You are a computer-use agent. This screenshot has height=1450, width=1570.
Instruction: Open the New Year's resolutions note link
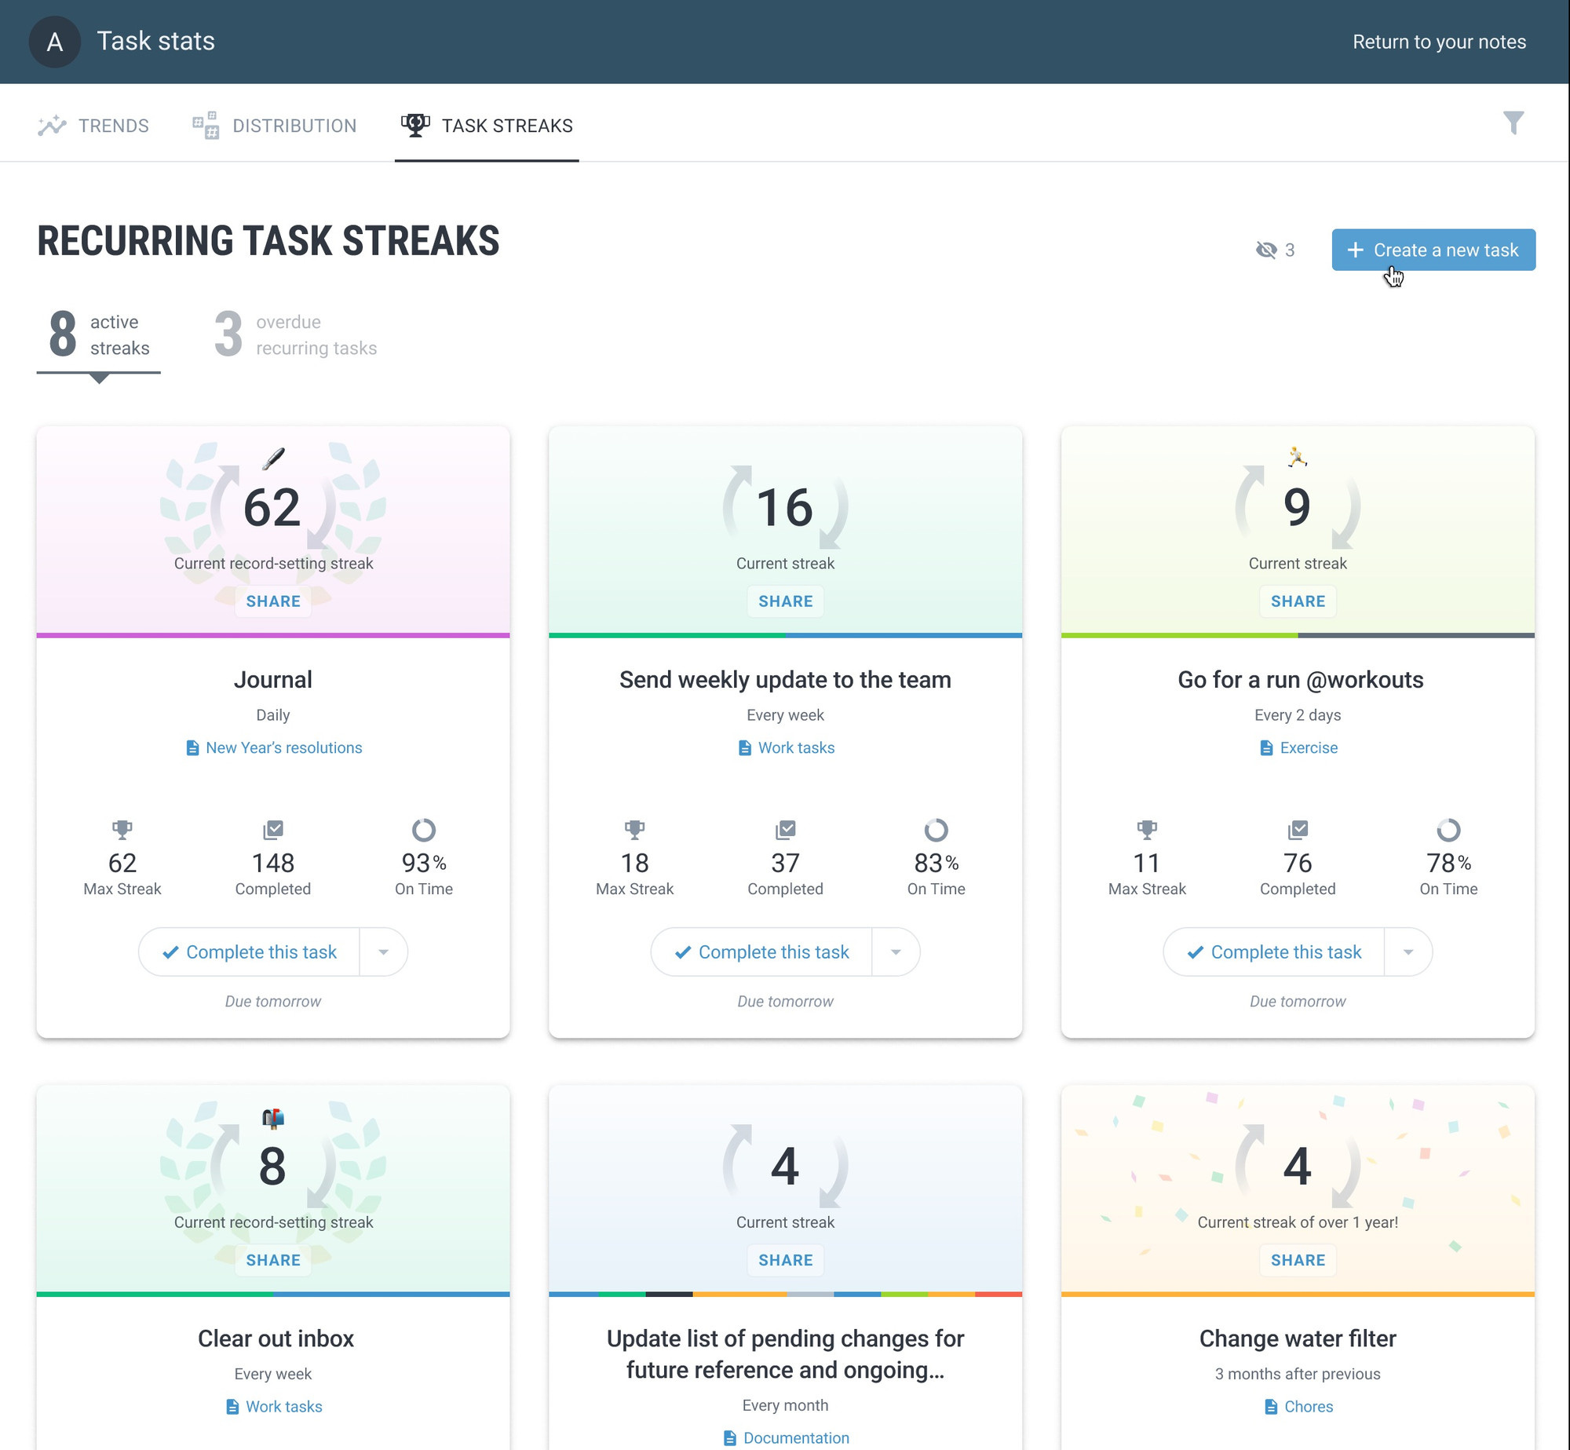tap(283, 747)
